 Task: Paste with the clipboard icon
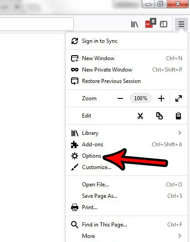(x=179, y=116)
